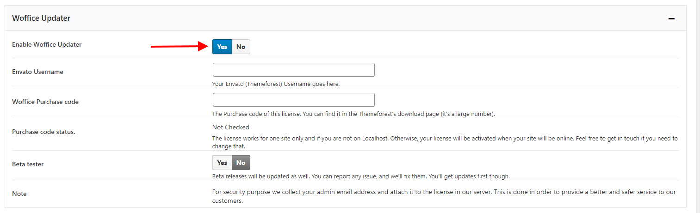Click into the Woffice Purchase code field

(x=293, y=100)
